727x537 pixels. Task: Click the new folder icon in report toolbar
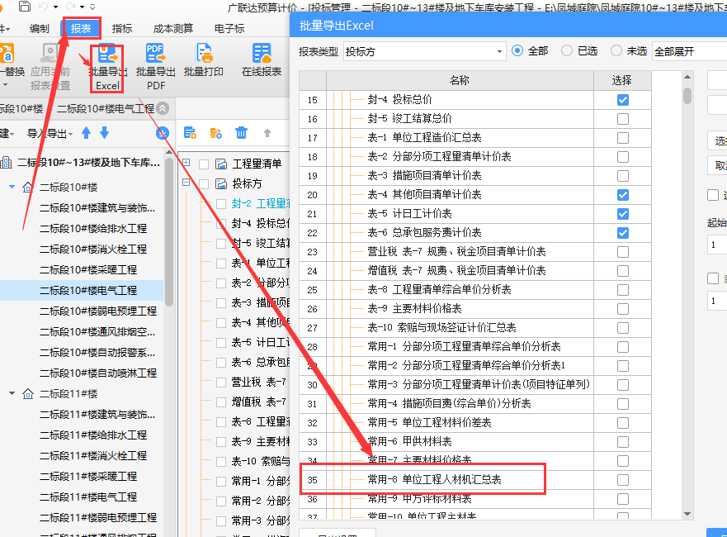(216, 133)
